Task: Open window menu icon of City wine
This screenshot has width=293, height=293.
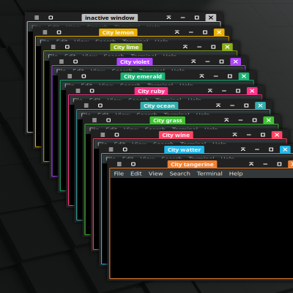Action: 103,135
